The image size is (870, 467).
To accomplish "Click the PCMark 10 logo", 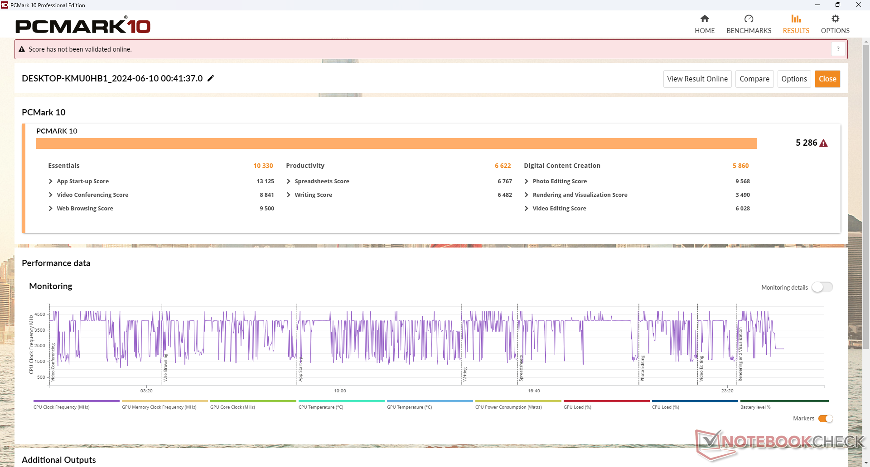I will [83, 25].
